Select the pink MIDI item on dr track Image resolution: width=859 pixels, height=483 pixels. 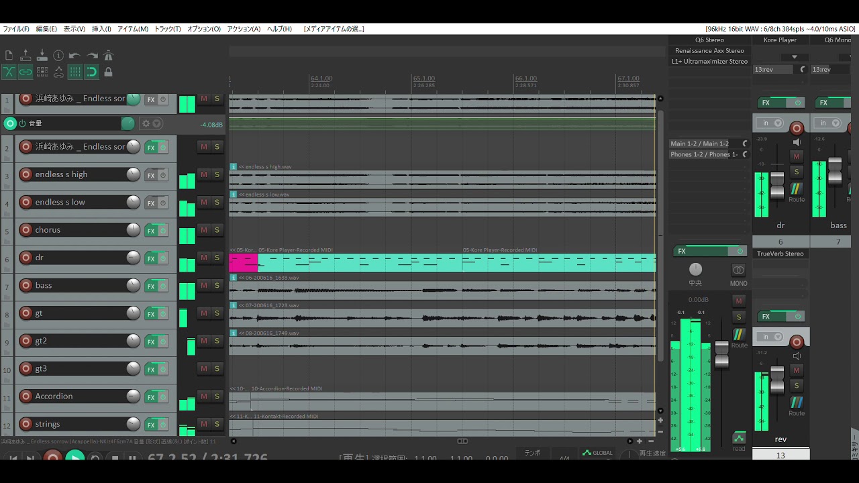click(x=243, y=263)
